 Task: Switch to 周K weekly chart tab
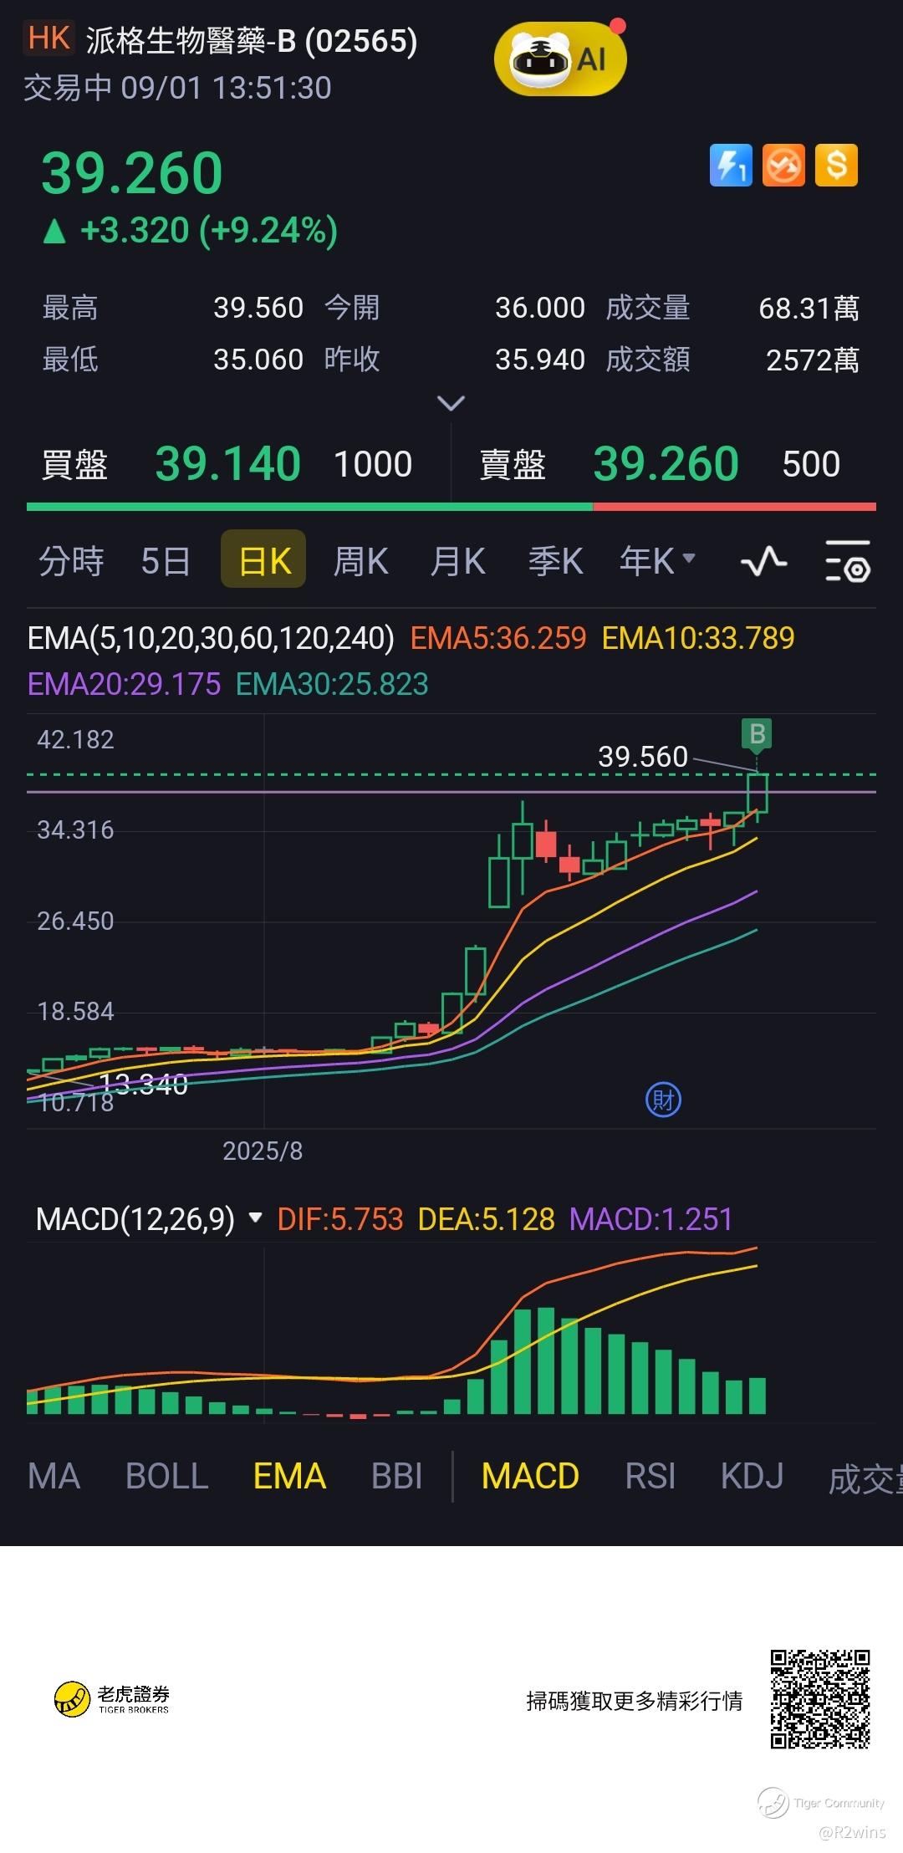(360, 561)
